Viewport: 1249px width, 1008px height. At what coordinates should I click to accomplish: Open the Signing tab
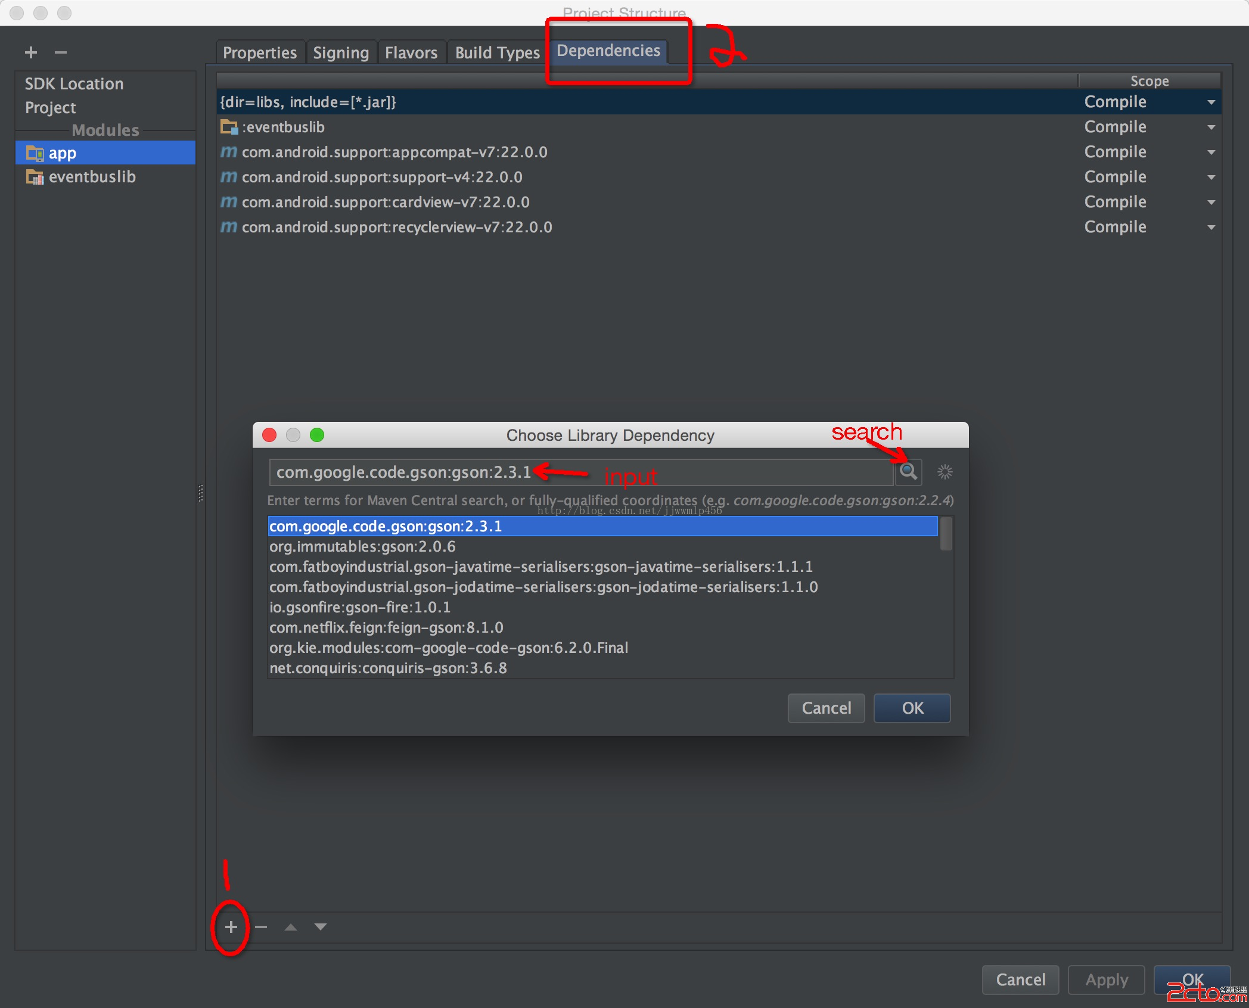pyautogui.click(x=341, y=52)
